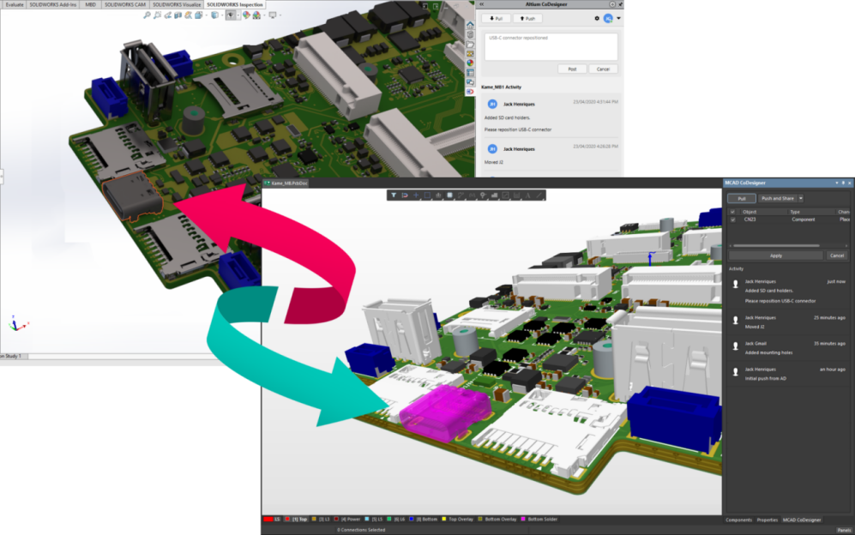Screen dimensions: 855x535
Task: Click the comment box reading USB-C connector repositioned
Action: 551,46
